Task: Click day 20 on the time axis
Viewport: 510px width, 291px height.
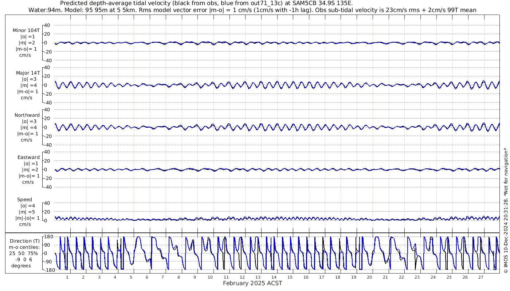Action: tap(369, 277)
